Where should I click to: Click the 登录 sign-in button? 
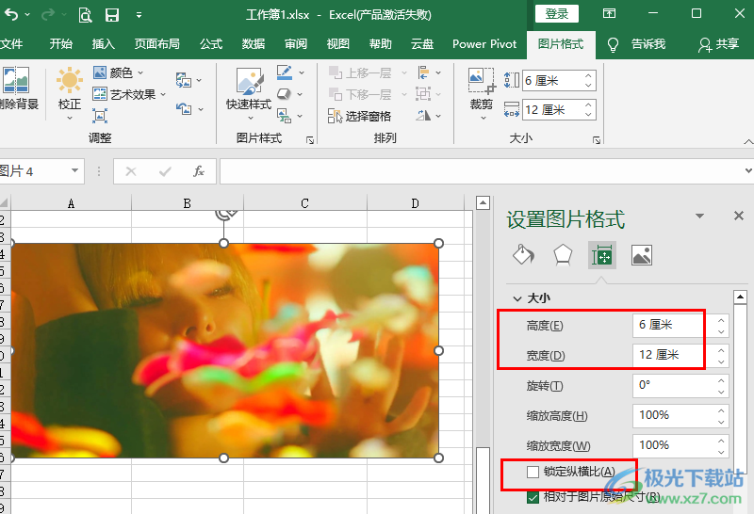(x=557, y=14)
